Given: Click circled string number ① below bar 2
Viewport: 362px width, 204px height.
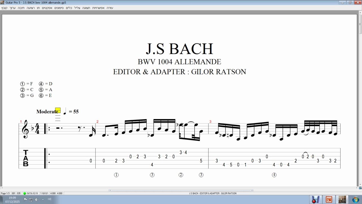Looking at the screenshot, I should [116, 175].
